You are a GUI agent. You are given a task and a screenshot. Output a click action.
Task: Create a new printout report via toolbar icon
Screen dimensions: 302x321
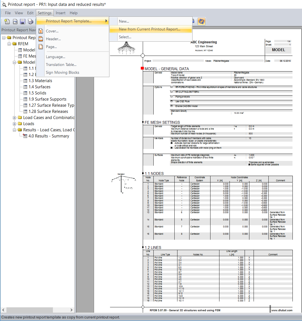(6, 22)
